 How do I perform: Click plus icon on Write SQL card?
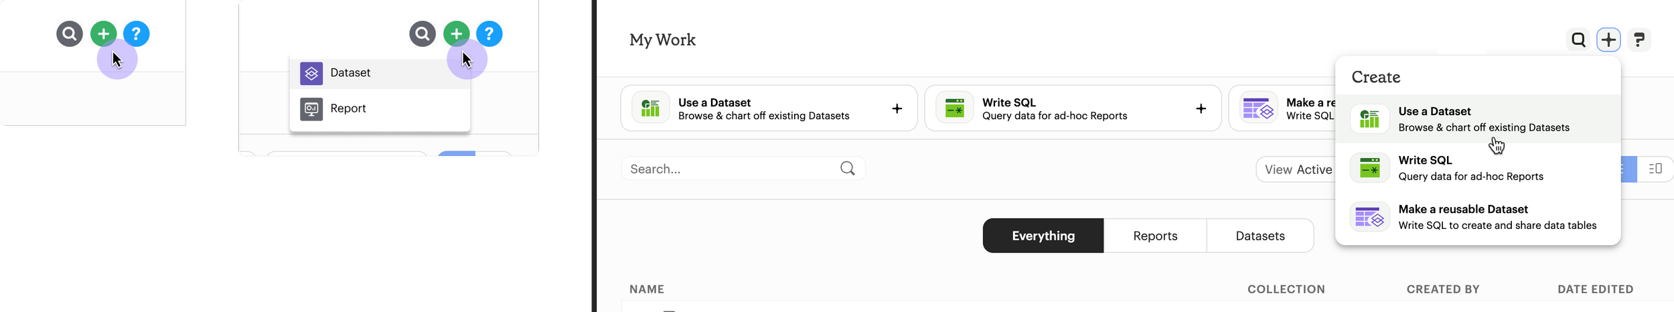click(x=1201, y=108)
